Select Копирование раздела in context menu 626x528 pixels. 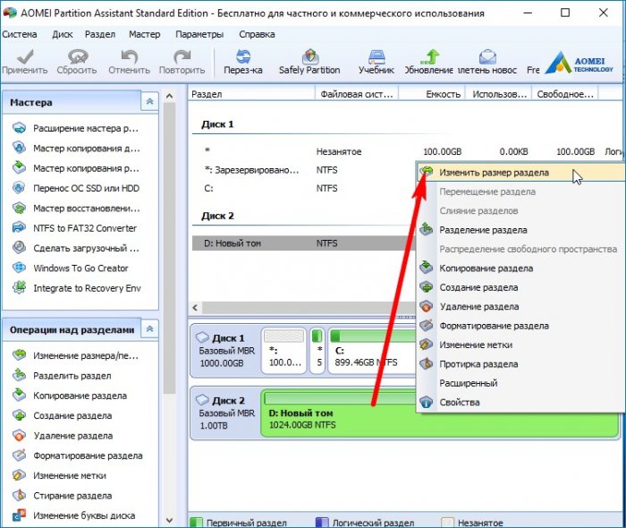520,268
